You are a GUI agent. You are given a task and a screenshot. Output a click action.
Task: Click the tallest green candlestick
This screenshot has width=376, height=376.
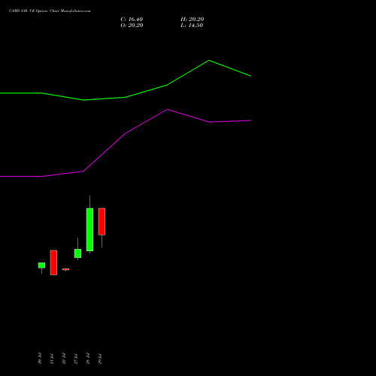(x=89, y=229)
